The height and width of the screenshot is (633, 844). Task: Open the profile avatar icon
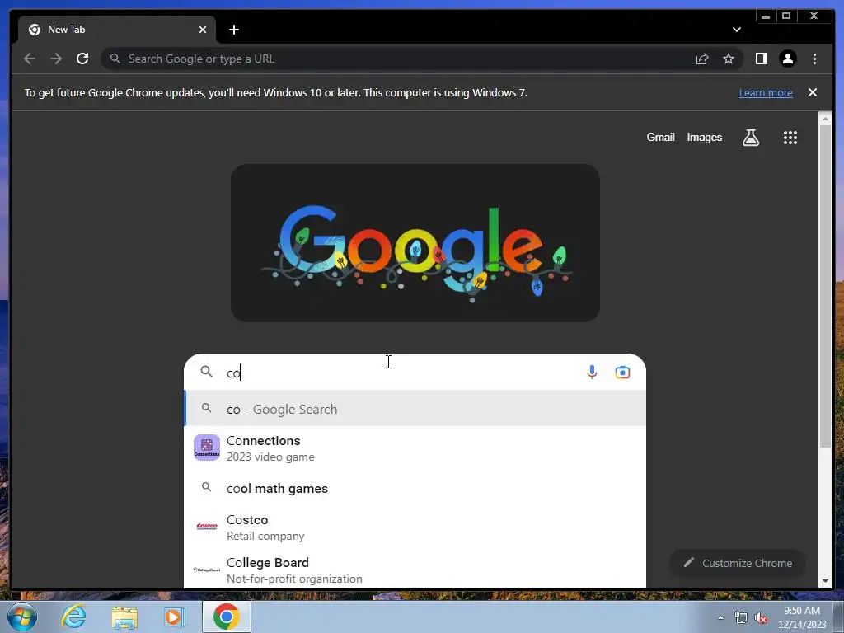(x=787, y=59)
